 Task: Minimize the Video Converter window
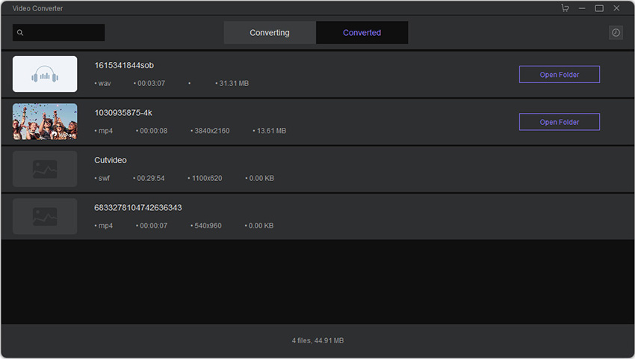[x=582, y=8]
